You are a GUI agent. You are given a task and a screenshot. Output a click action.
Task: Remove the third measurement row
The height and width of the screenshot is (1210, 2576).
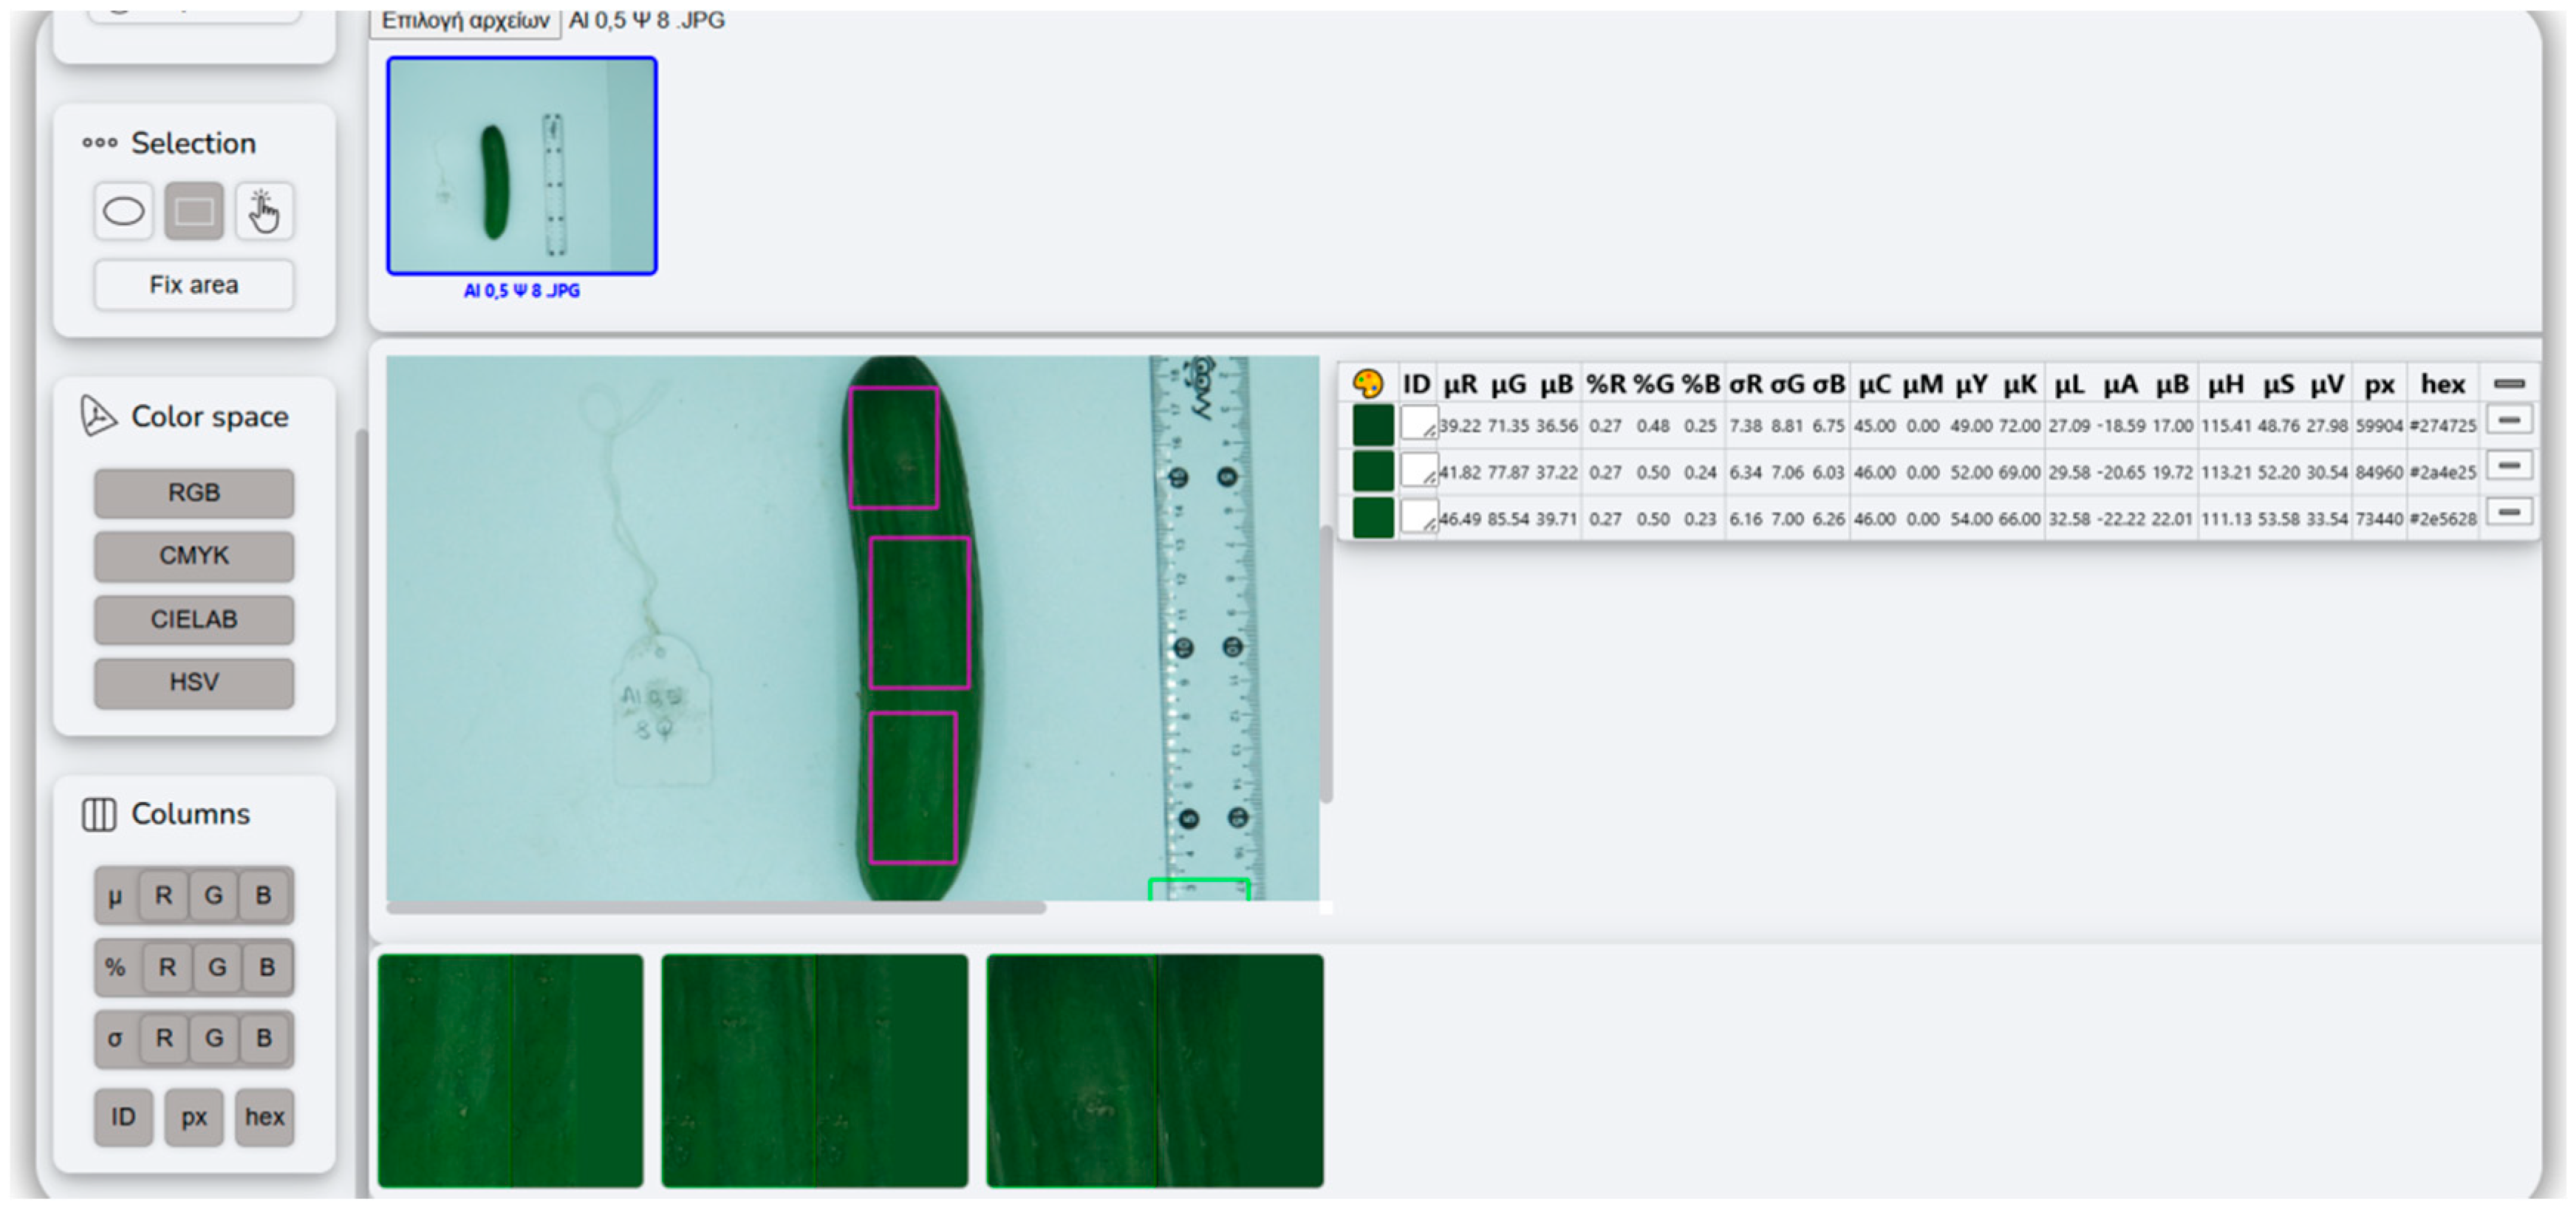click(x=2509, y=513)
